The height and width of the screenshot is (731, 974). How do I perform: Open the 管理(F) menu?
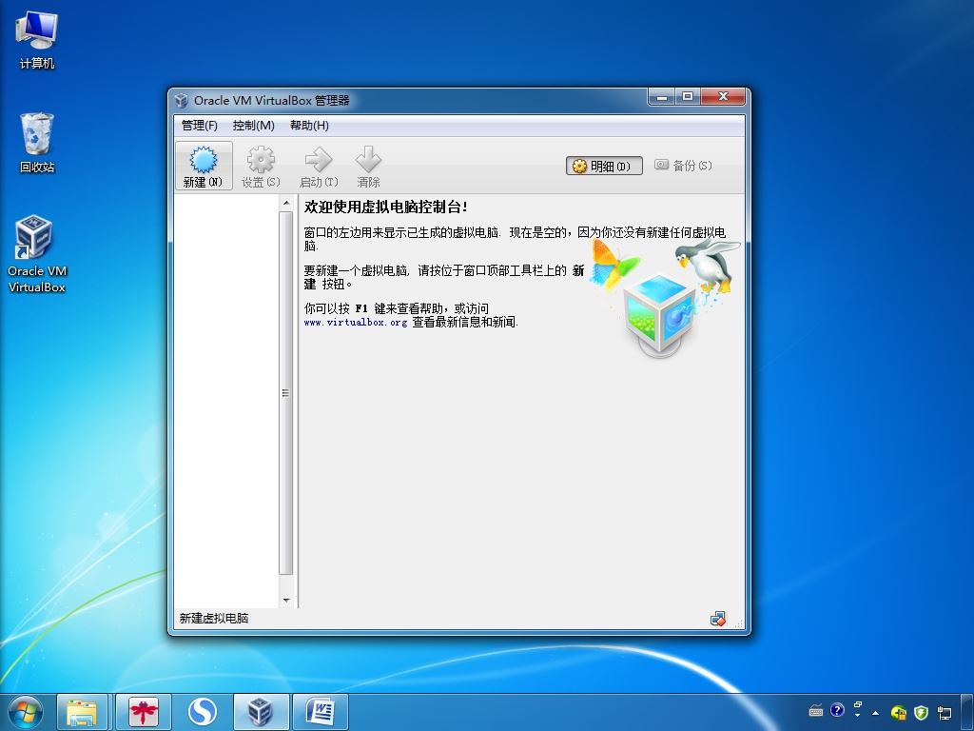pos(200,126)
